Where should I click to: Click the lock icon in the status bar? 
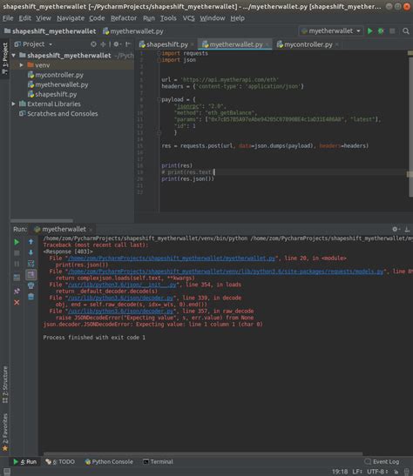pos(408,472)
